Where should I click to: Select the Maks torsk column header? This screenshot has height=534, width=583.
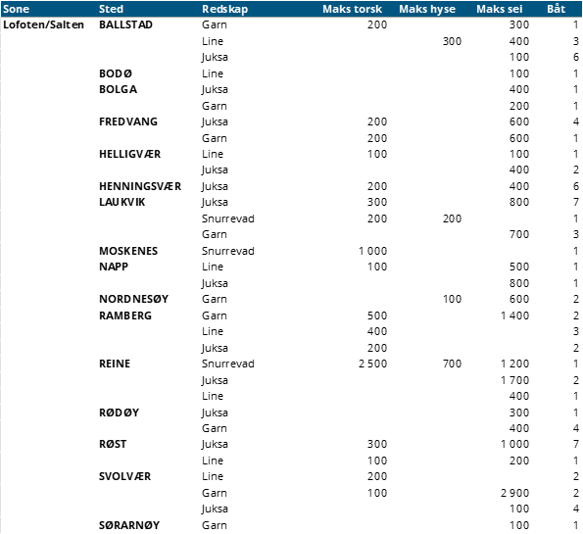352,9
